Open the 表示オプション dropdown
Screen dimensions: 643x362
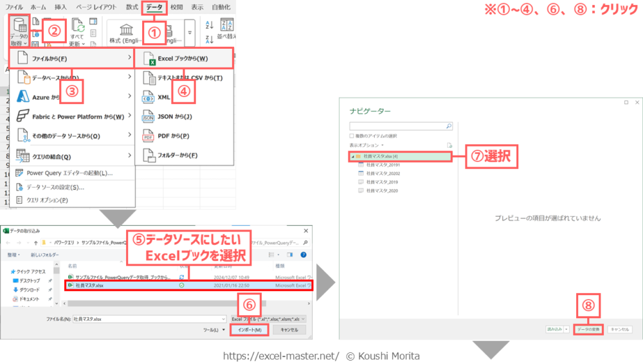[364, 145]
